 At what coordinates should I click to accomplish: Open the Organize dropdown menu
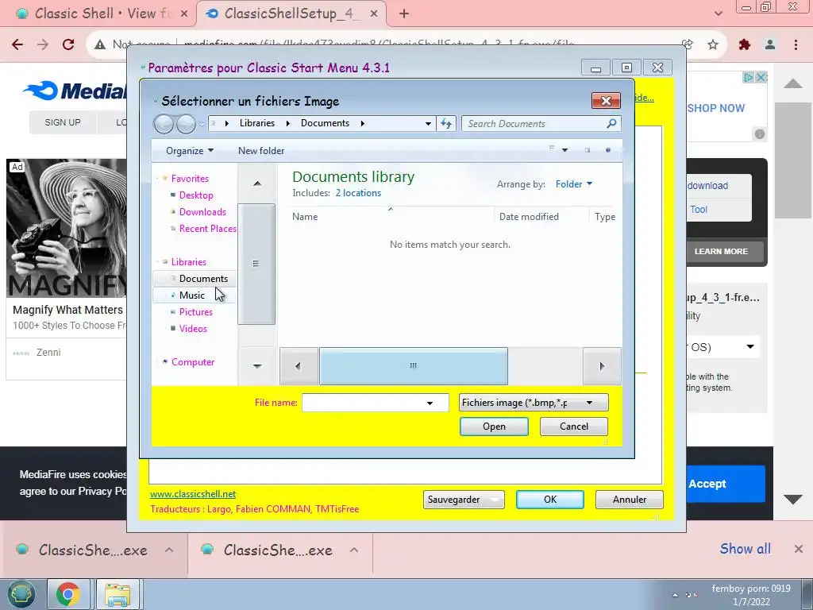pos(189,151)
